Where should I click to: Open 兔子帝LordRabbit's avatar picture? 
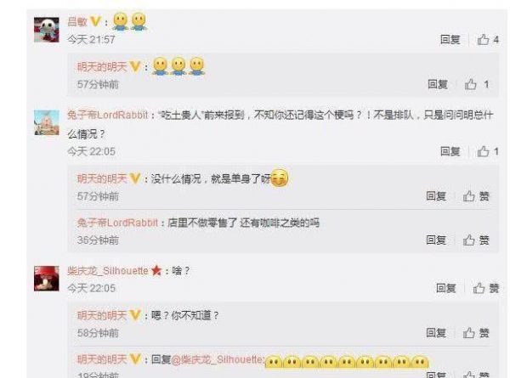pos(47,122)
